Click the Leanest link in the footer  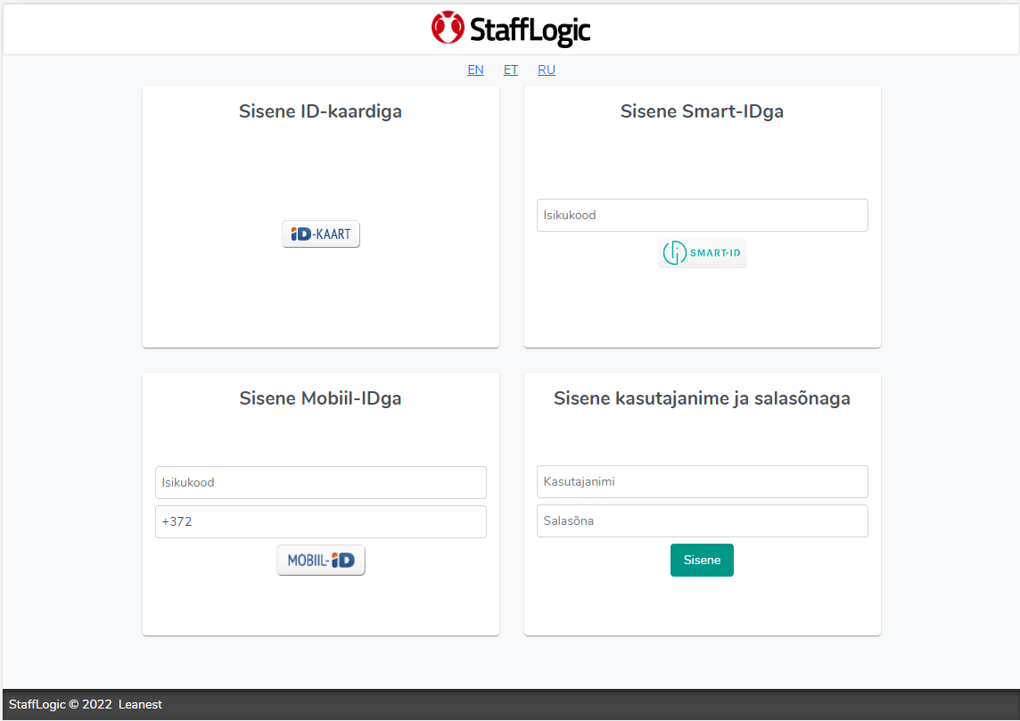coord(140,704)
